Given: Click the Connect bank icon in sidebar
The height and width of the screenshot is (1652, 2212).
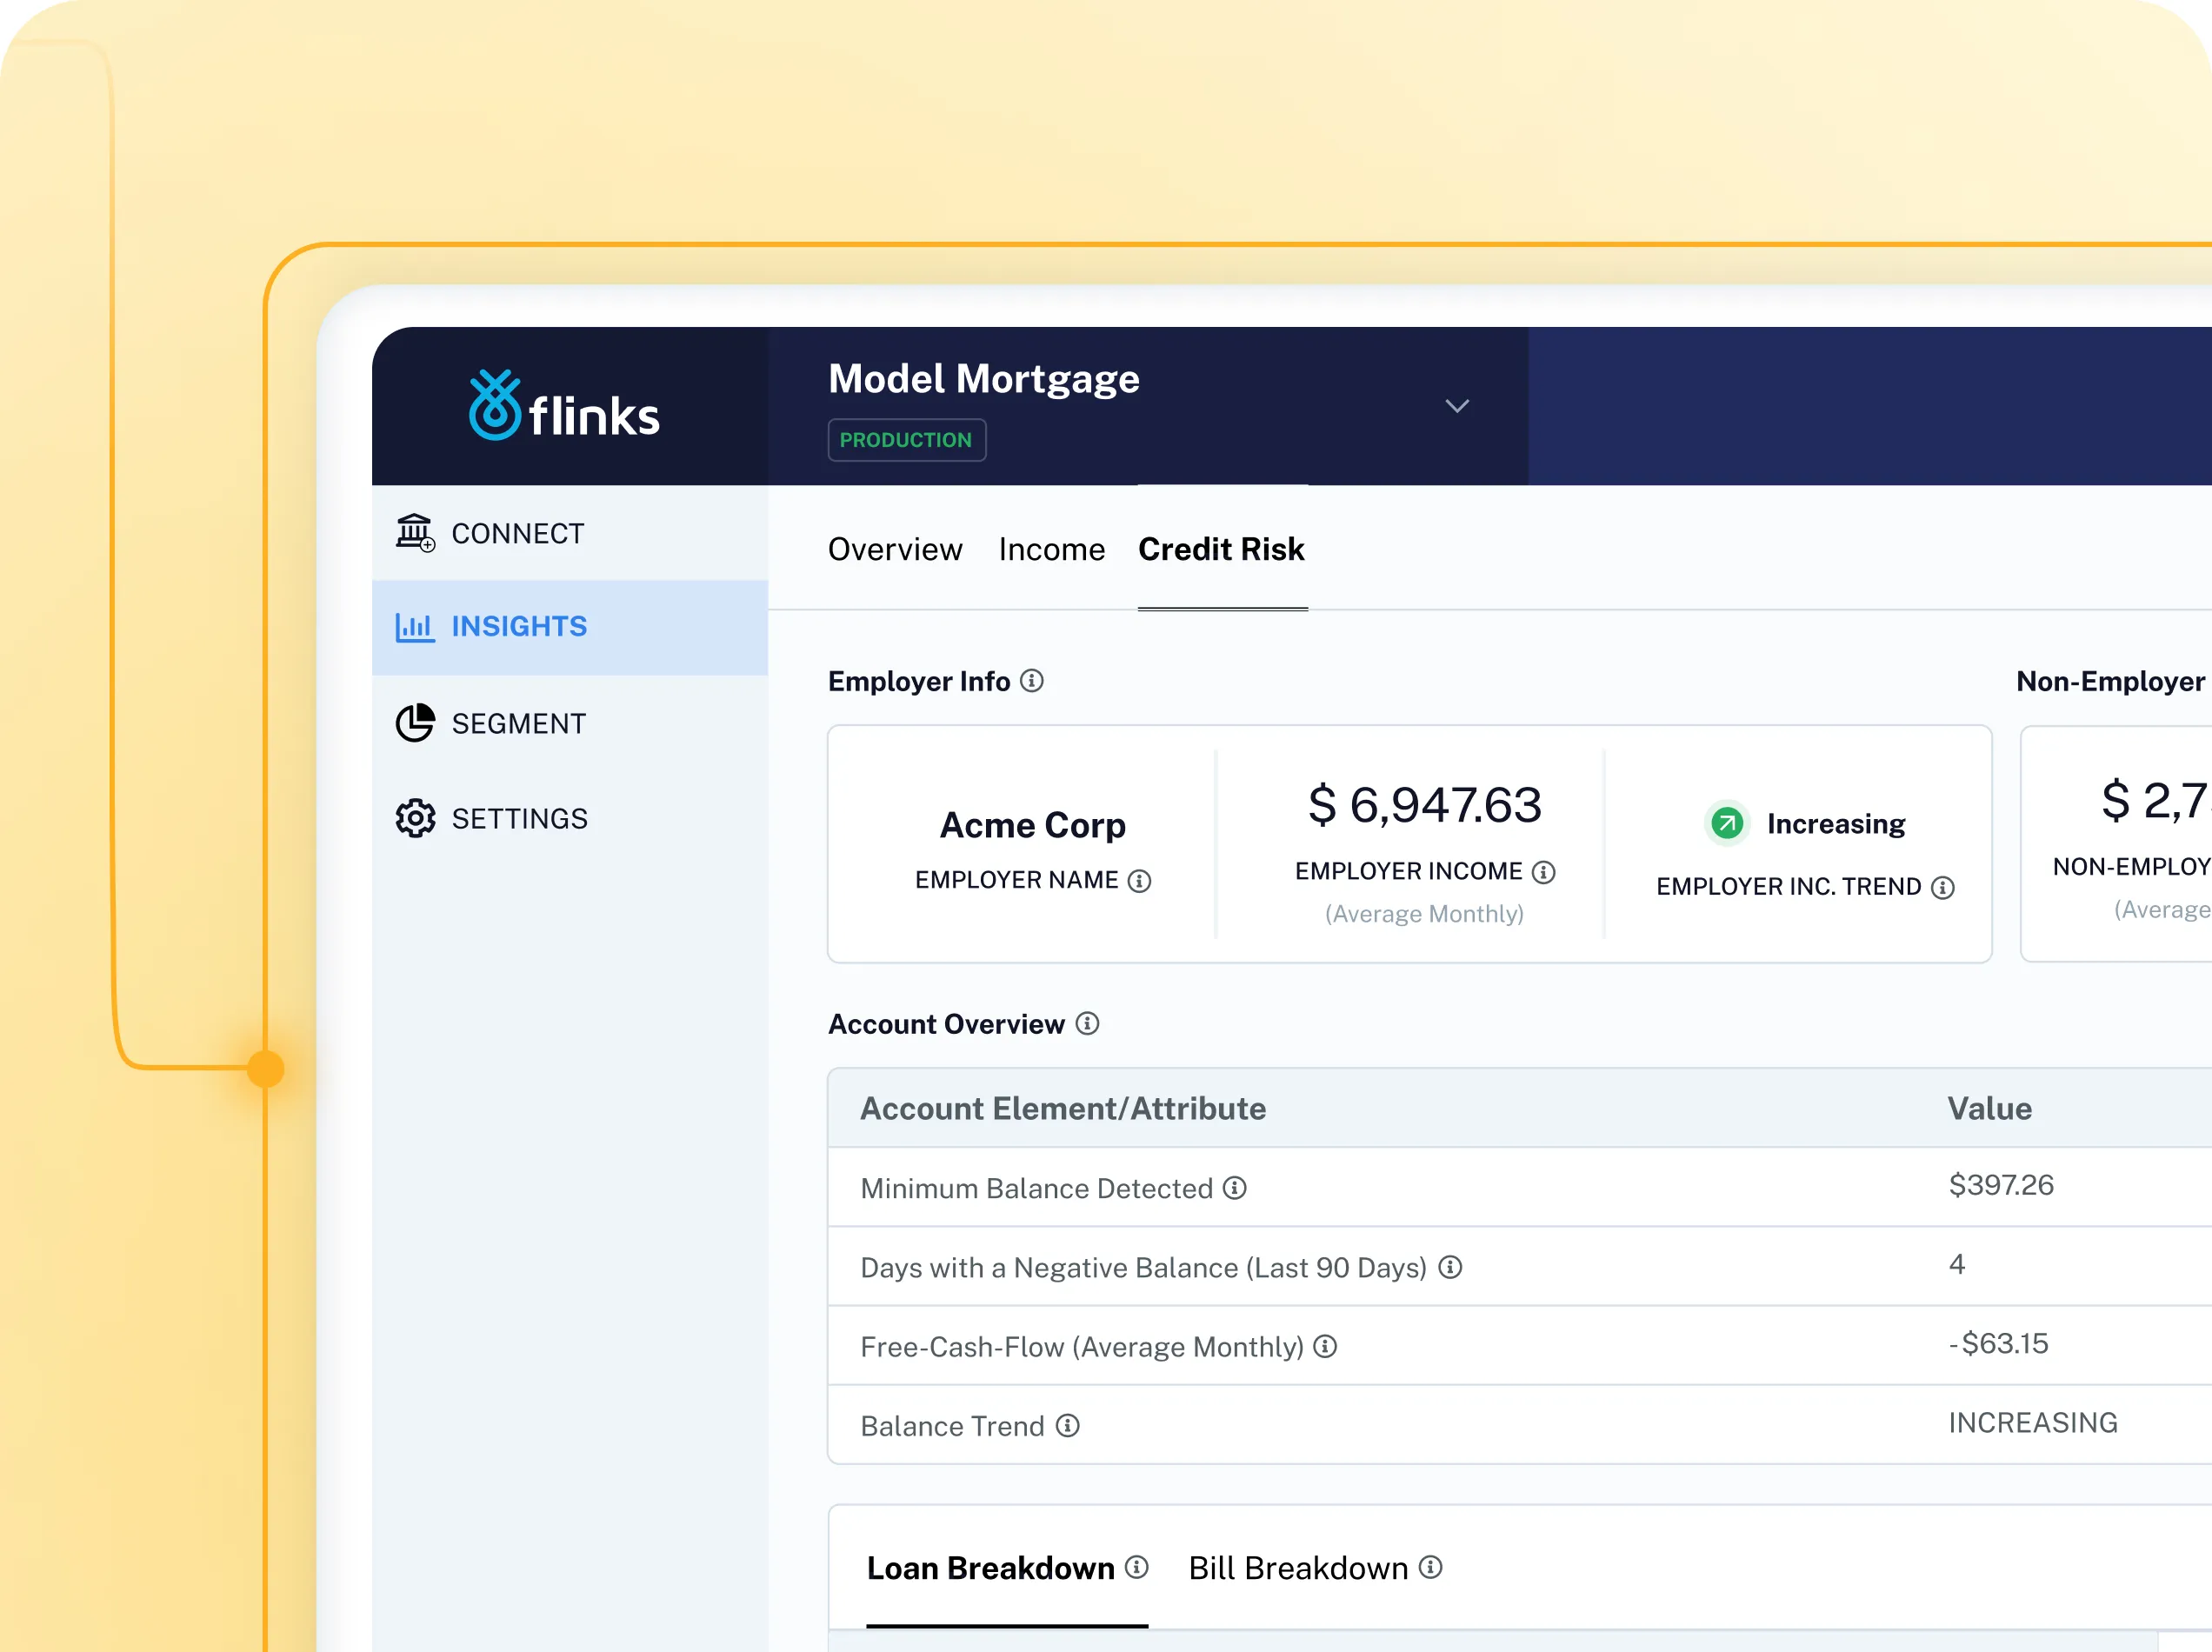Looking at the screenshot, I should (x=414, y=533).
